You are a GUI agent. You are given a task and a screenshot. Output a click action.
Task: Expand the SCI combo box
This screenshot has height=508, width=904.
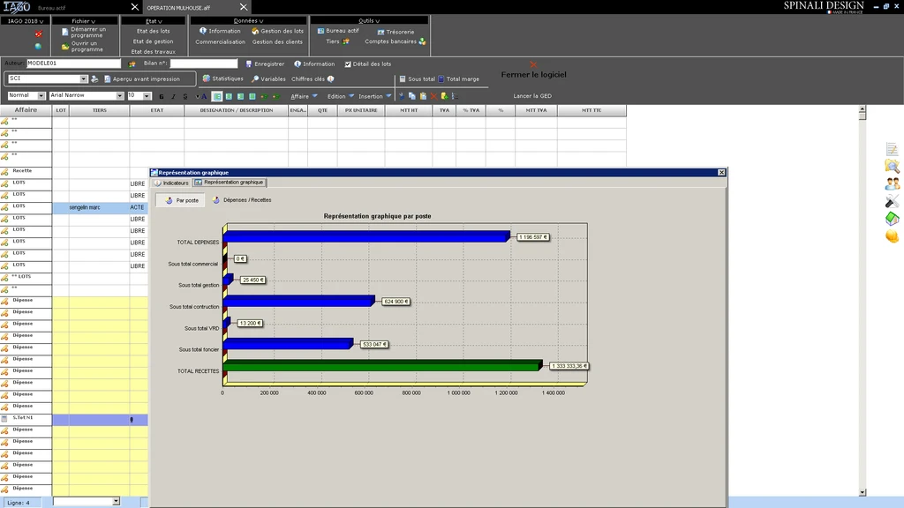tap(84, 78)
